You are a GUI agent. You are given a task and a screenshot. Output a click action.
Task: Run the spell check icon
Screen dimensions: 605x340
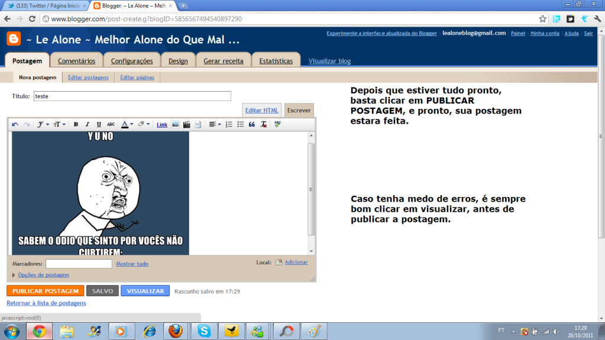pos(277,125)
